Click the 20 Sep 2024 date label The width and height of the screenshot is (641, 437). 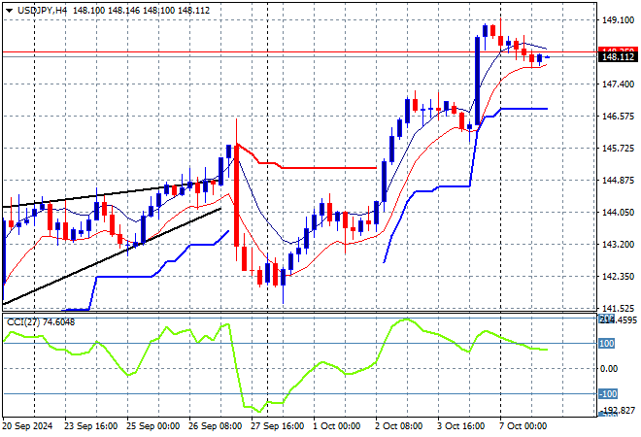click(x=27, y=426)
